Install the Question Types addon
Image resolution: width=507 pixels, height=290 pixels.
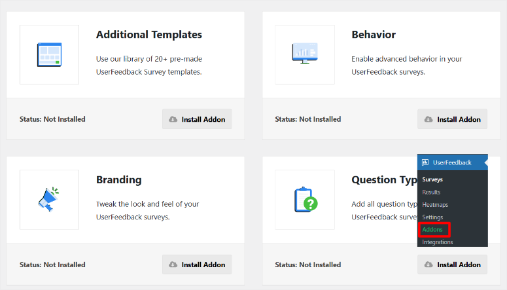tap(452, 264)
